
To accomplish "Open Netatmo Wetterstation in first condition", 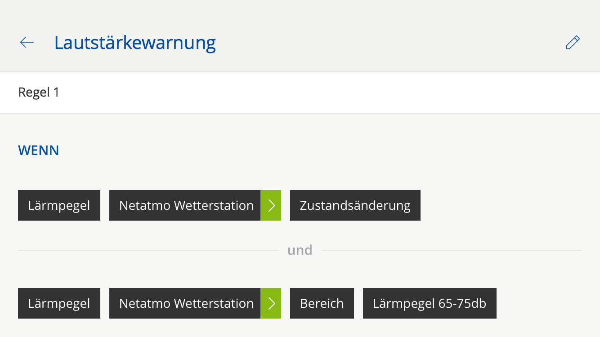I will click(x=185, y=205).
